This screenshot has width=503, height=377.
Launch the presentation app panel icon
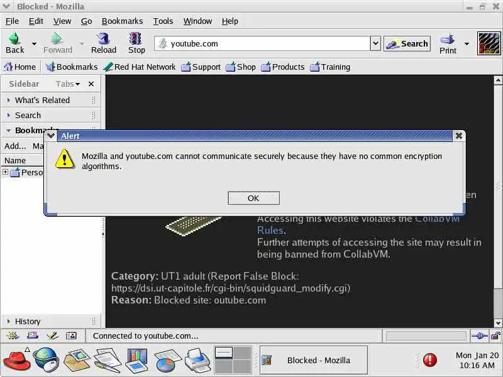tap(138, 360)
